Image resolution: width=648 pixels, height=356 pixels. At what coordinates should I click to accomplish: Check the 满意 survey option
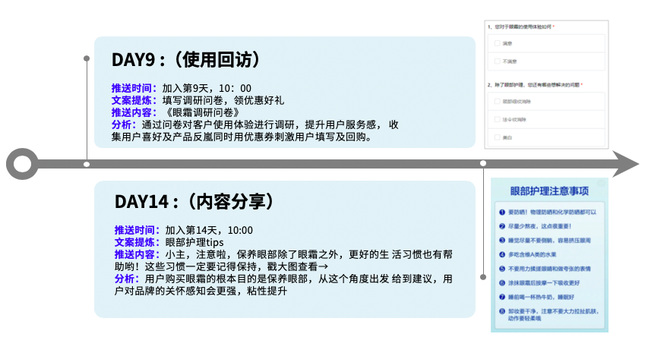pyautogui.click(x=498, y=43)
